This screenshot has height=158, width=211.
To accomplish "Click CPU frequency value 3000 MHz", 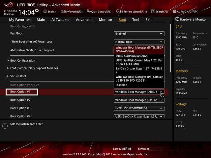I will (181, 38).
